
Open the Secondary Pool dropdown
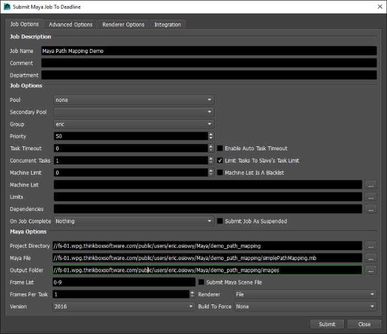coord(134,112)
